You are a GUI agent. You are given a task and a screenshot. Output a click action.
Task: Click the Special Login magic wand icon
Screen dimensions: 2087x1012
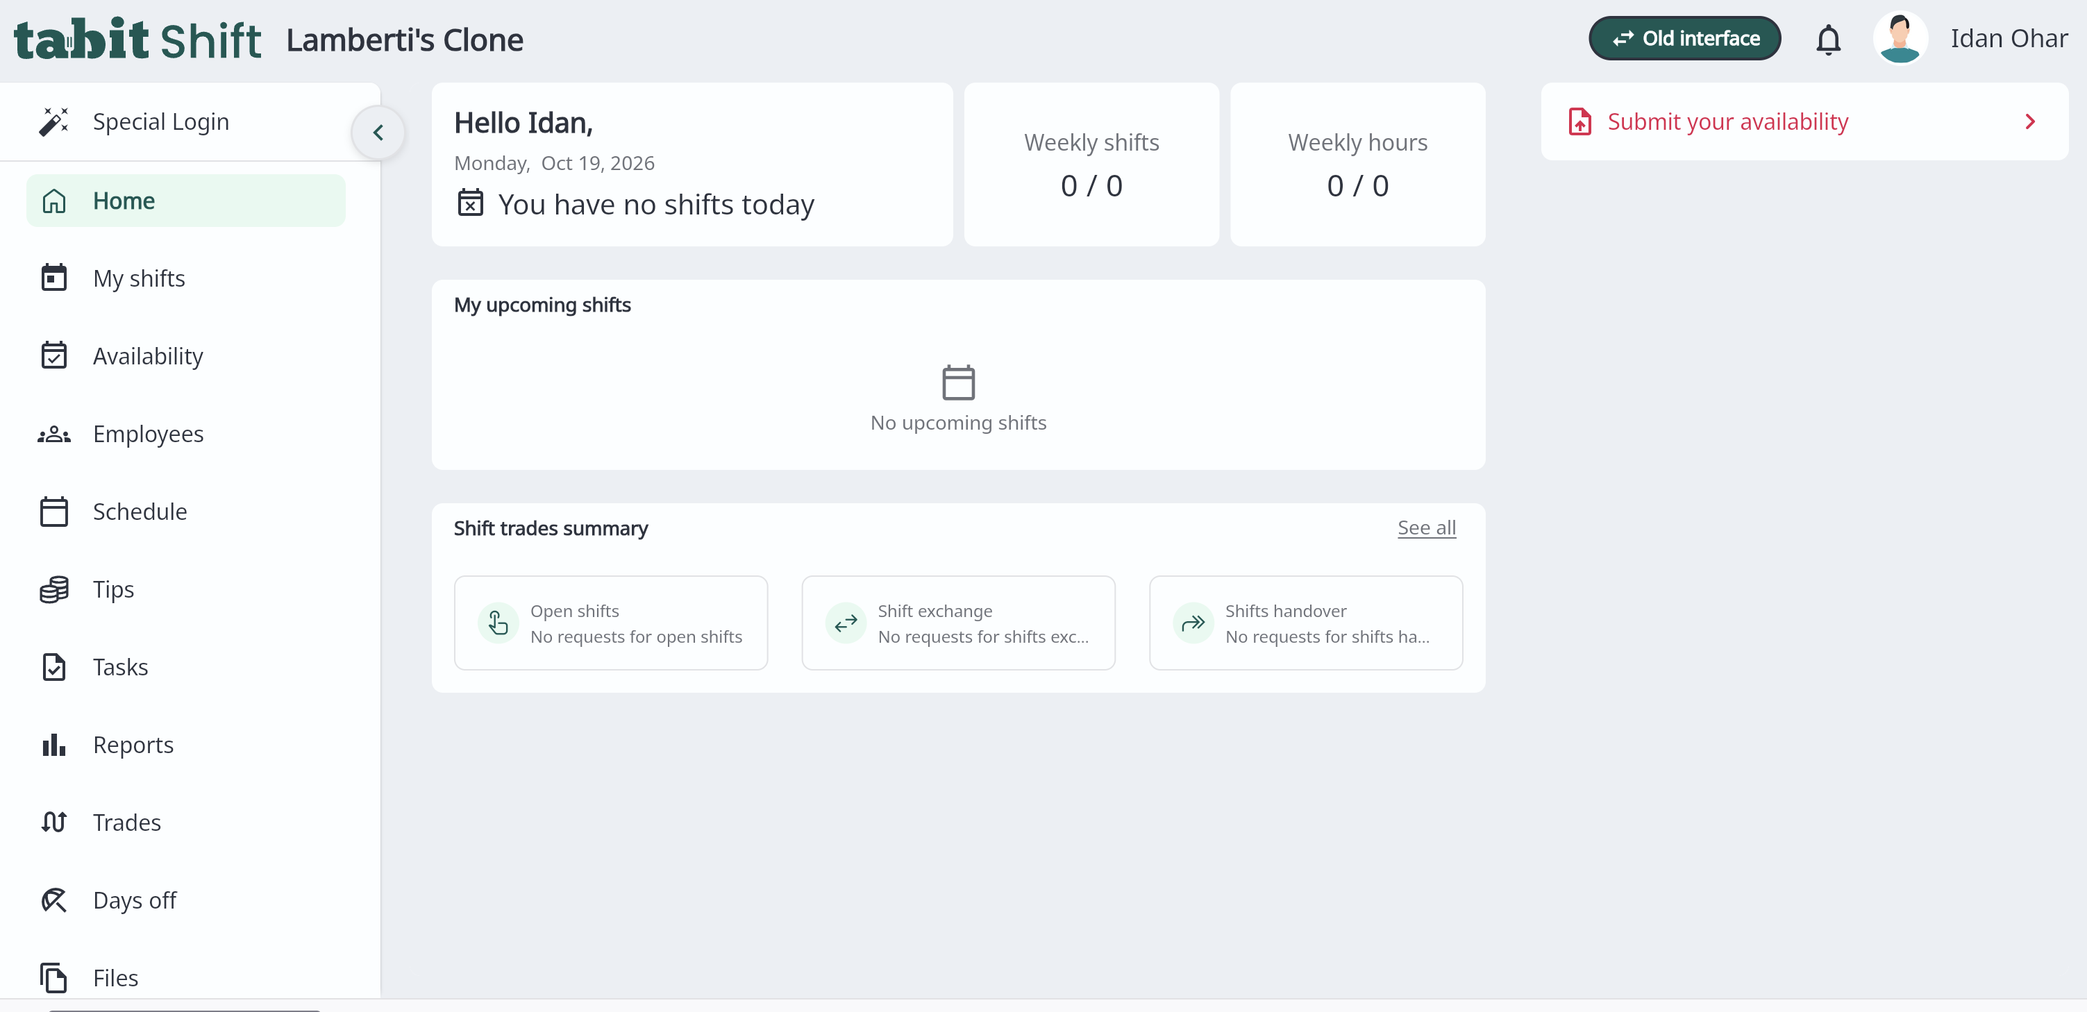[53, 121]
